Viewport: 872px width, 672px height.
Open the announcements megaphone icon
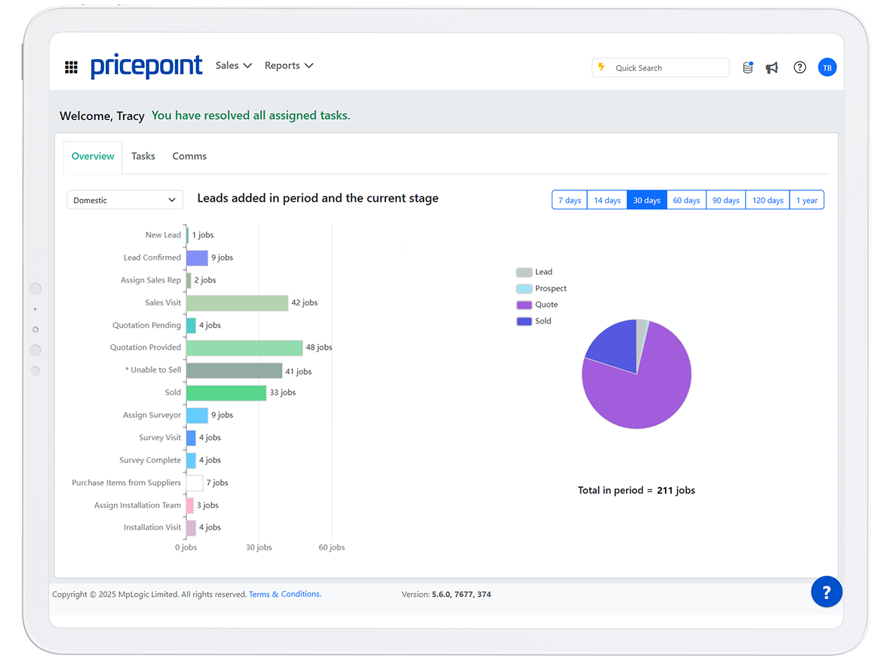click(772, 68)
